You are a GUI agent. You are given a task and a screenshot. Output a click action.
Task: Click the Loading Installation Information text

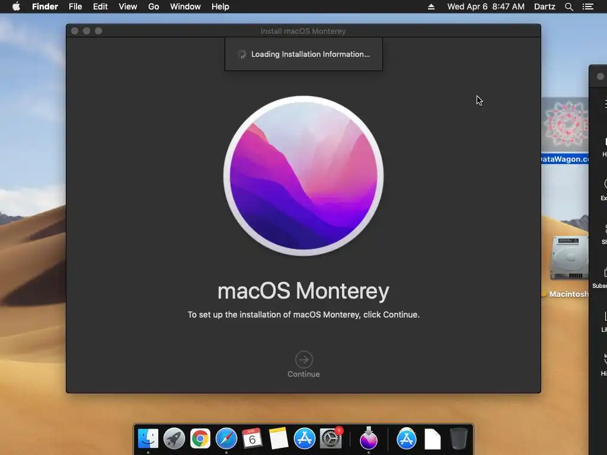tap(311, 54)
